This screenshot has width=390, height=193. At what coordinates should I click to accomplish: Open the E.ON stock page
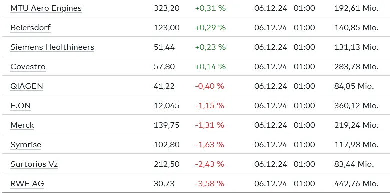click(x=20, y=106)
